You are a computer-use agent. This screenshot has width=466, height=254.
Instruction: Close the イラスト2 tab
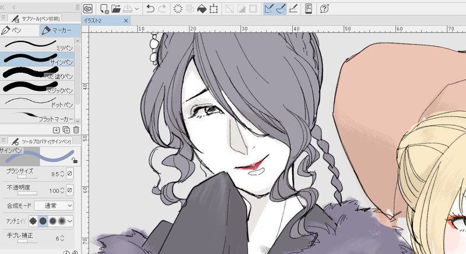(x=126, y=21)
